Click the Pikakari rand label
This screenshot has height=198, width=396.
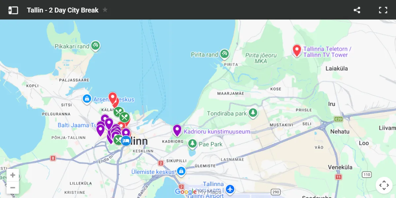(72, 46)
